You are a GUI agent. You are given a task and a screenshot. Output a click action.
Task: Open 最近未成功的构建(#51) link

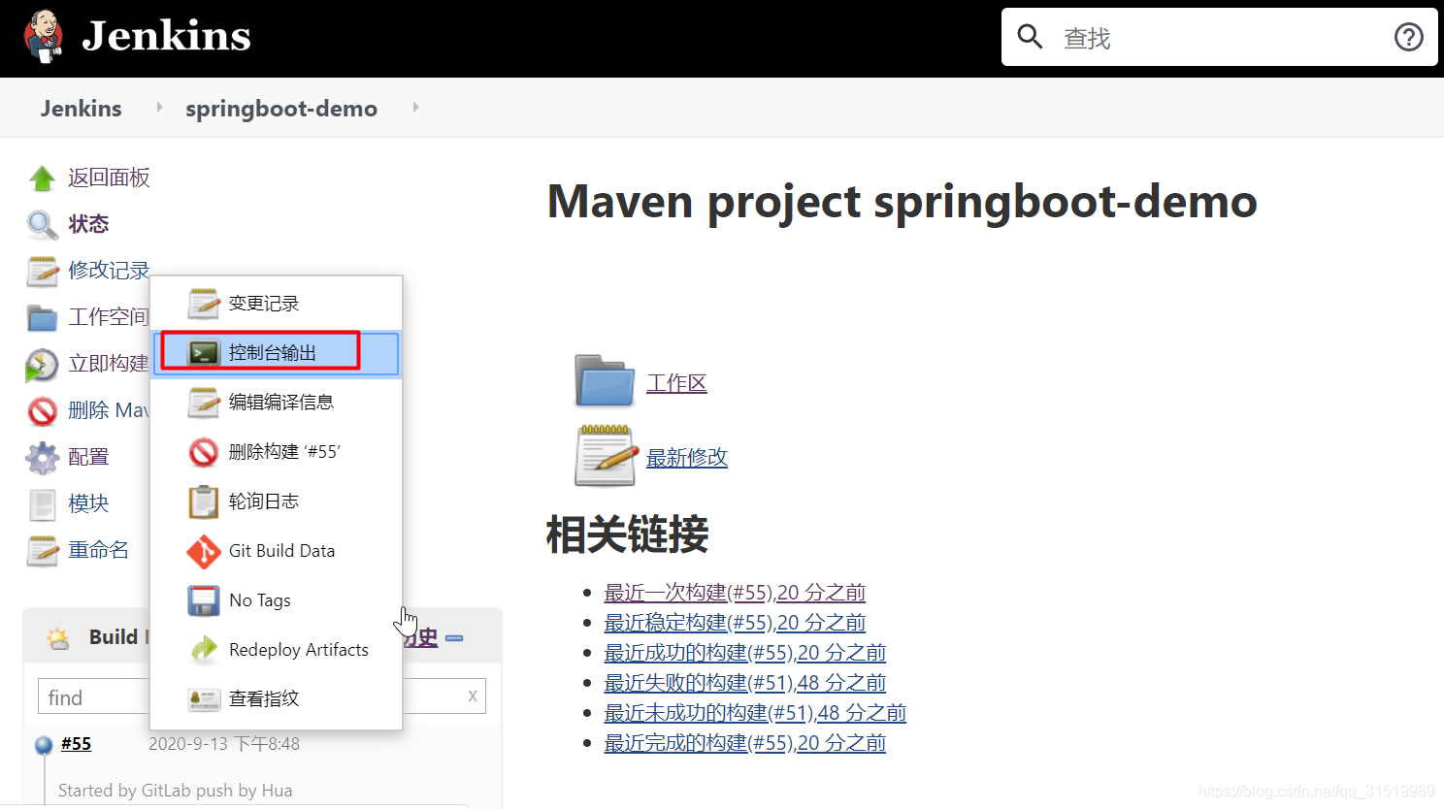coord(755,713)
